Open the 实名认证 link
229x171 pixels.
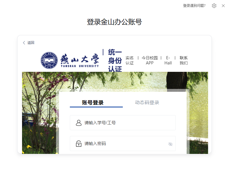pos(130,60)
